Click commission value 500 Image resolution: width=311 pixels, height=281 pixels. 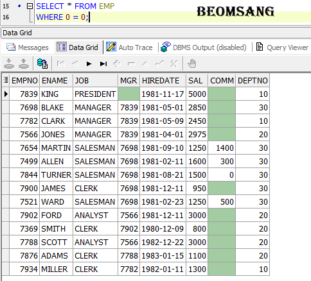tap(222, 201)
